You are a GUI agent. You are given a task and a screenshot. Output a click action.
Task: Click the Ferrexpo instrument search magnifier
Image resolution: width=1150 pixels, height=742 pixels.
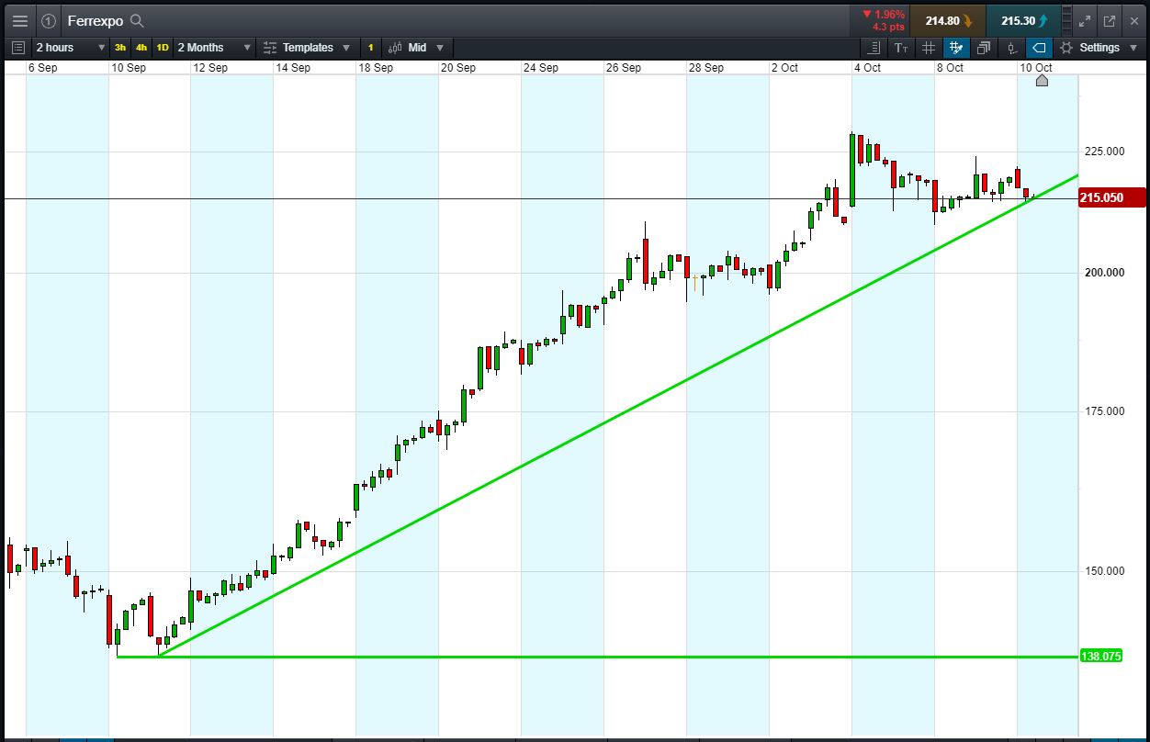pyautogui.click(x=137, y=20)
